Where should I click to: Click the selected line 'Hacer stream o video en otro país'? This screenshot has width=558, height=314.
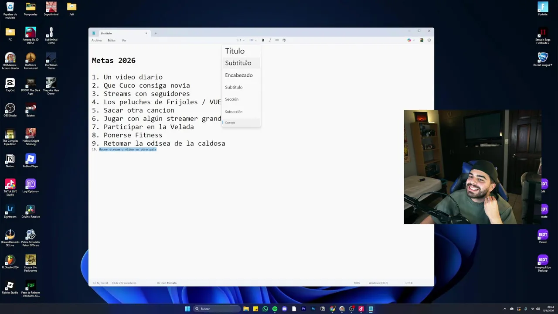[127, 150]
